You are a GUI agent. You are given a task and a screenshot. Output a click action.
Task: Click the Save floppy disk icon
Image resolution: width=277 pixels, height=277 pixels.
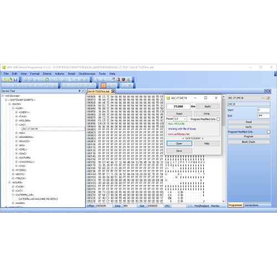(16, 80)
